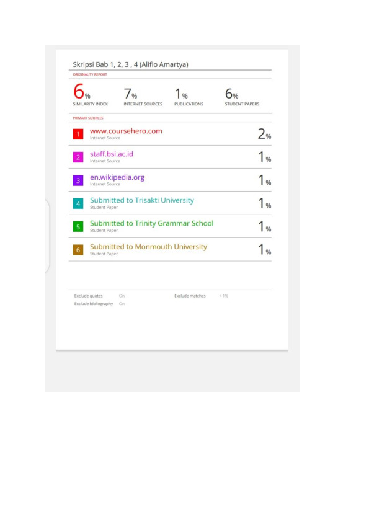Select the teal source number 4 badge
This screenshot has height=522, width=369.
coord(78,203)
